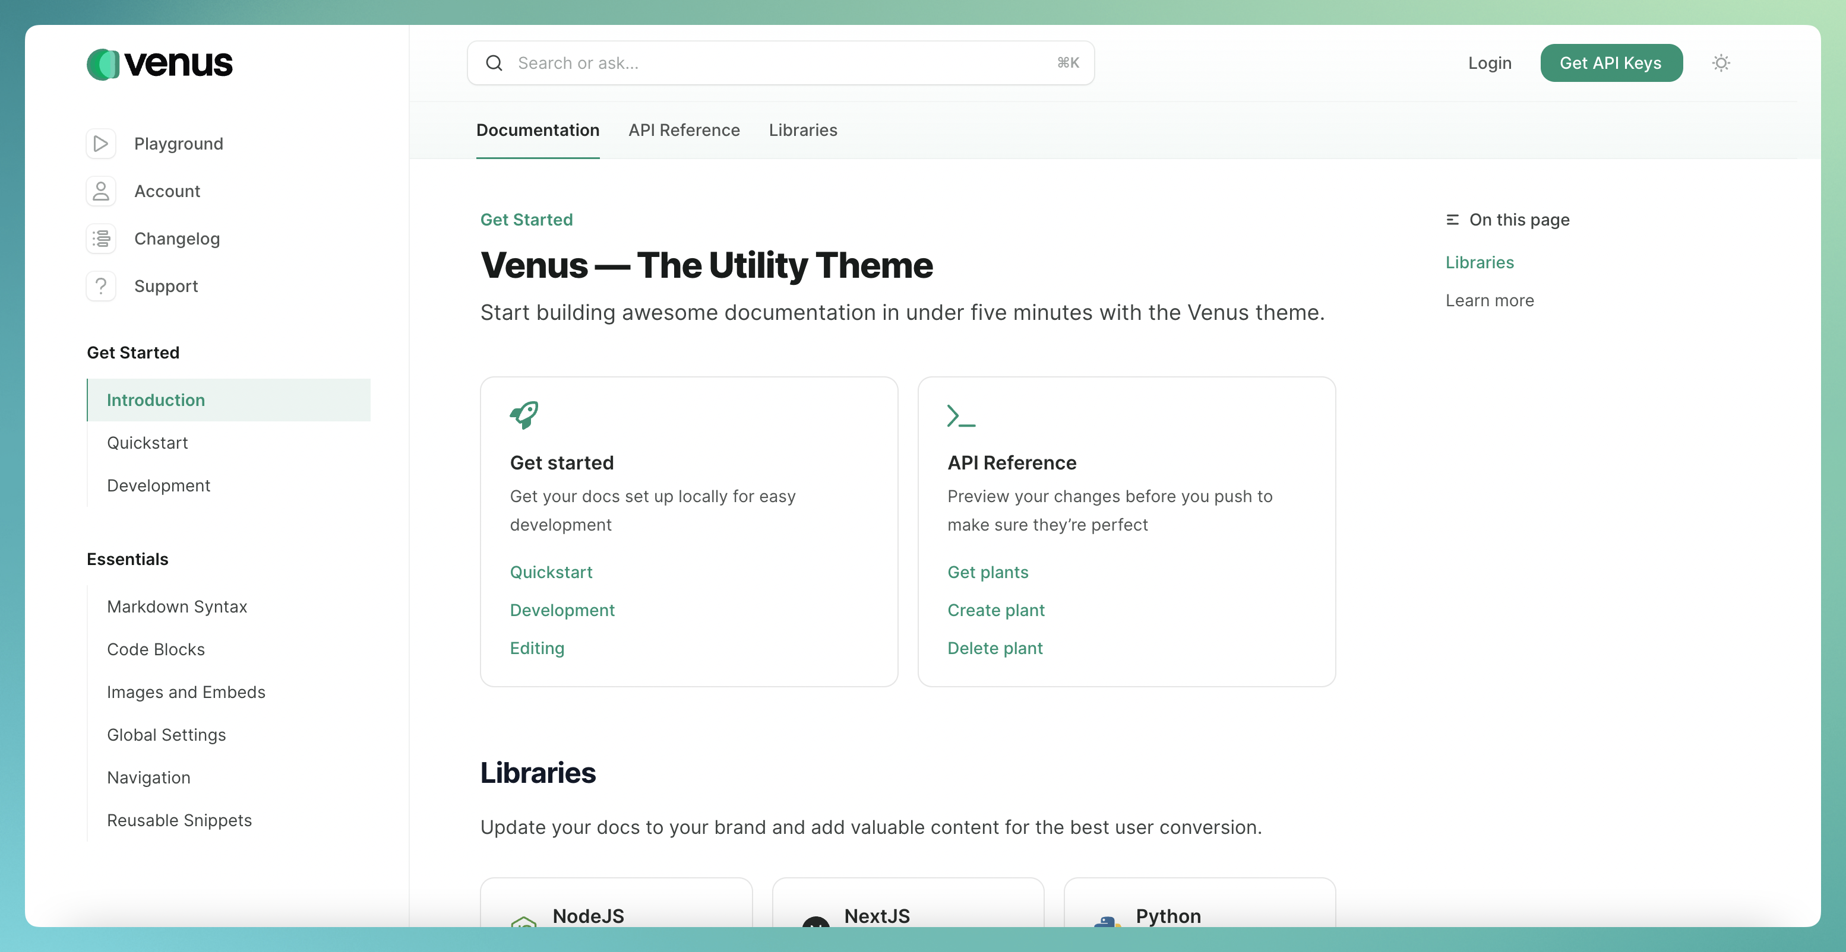This screenshot has height=952, width=1846.
Task: Toggle light/dark theme sun icon
Action: pyautogui.click(x=1721, y=63)
